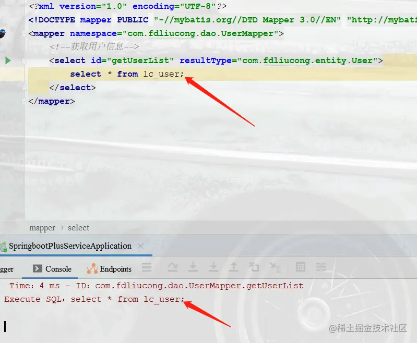Click the Step Out debug icon
This screenshot has height=343, width=417.
[233, 266]
